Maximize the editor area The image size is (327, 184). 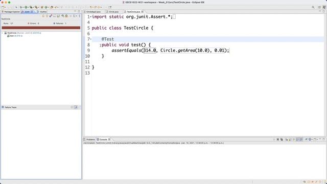tap(324, 11)
